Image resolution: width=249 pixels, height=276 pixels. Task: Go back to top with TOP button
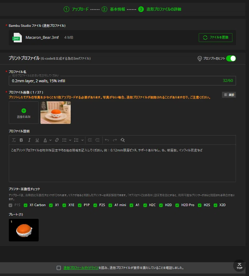pyautogui.click(x=240, y=266)
